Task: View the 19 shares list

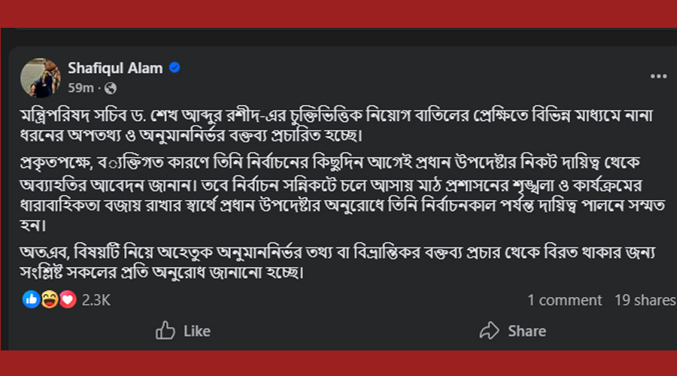Action: point(645,300)
